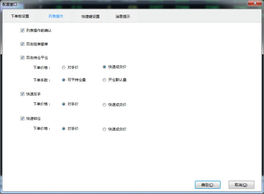Toggle the 双击挂单撤单 checkbox
The height and width of the screenshot is (194, 264).
[22, 44]
